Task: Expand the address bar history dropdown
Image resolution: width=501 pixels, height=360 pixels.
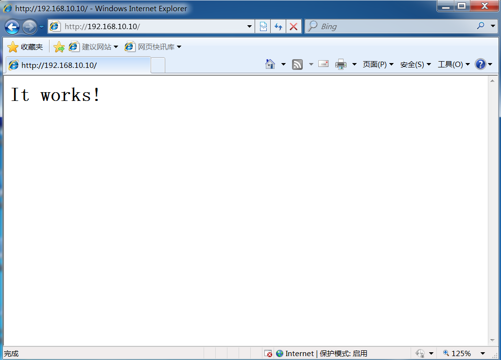Action: pos(249,27)
